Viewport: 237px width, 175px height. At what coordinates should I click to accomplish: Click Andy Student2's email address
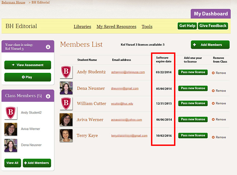pos(128,72)
